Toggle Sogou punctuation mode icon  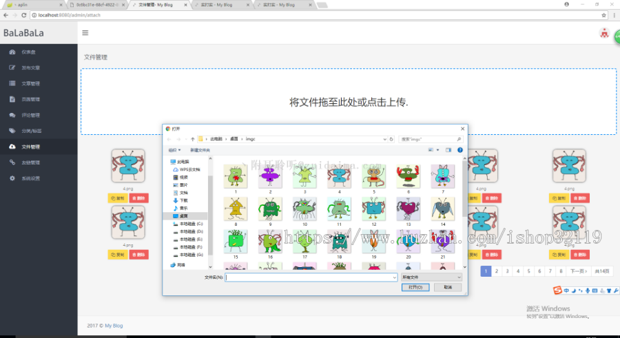(x=581, y=291)
